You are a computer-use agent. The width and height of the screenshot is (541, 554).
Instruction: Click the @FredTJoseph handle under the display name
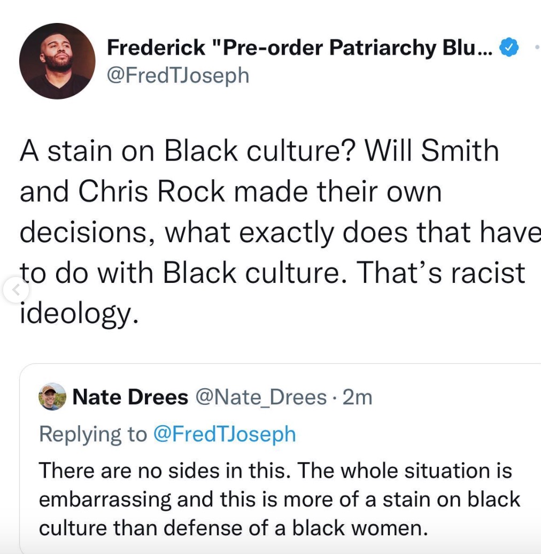pyautogui.click(x=178, y=75)
